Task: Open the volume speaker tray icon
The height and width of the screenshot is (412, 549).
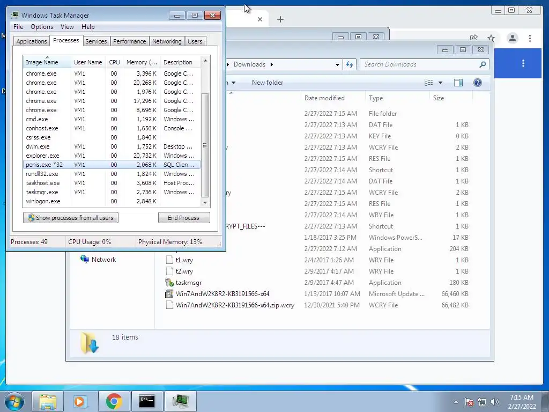Action: tap(495, 402)
